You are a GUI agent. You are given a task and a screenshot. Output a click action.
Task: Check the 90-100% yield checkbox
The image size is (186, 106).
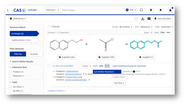click(11, 87)
